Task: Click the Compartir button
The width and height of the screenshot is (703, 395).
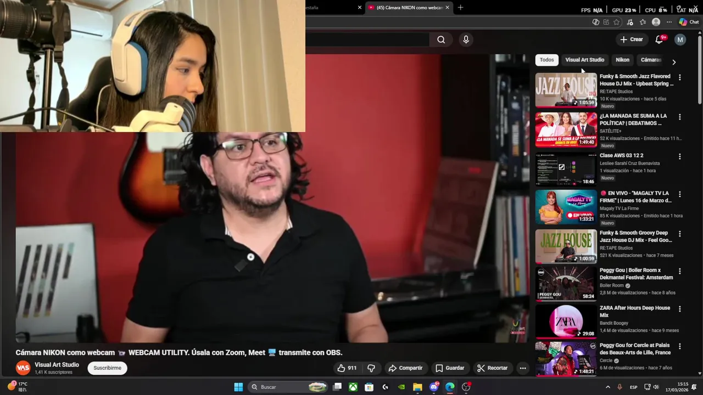Action: (405, 368)
